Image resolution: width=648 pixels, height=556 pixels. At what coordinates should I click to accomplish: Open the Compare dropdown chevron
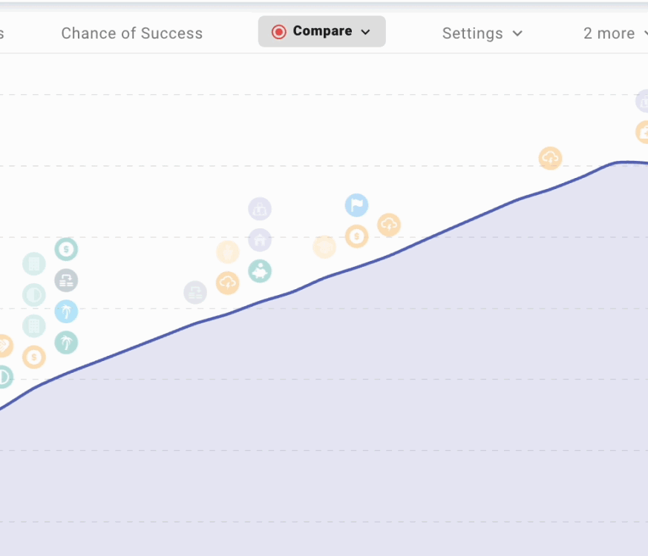(x=364, y=32)
